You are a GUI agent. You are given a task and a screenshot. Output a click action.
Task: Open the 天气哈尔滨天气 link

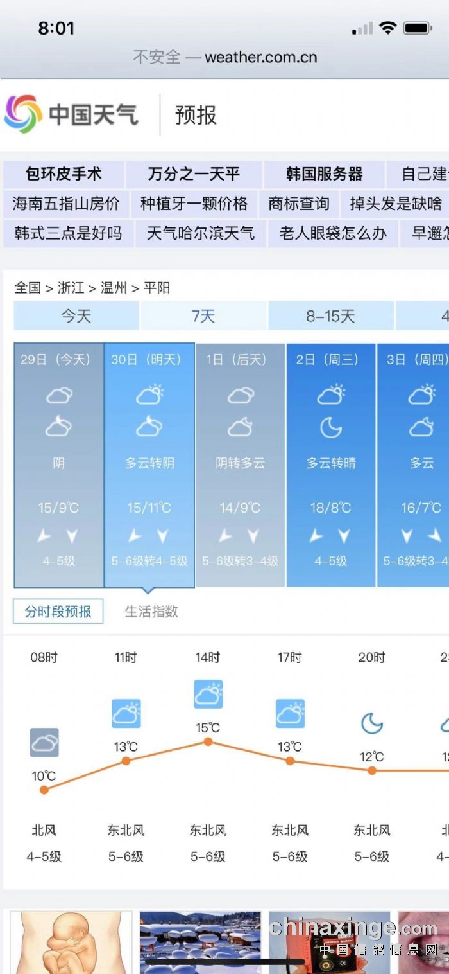[200, 233]
